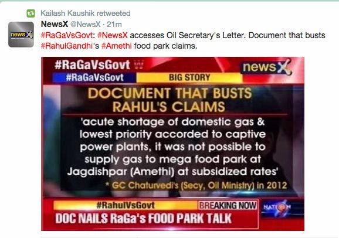Click the newsX logo in image

pos(266,67)
